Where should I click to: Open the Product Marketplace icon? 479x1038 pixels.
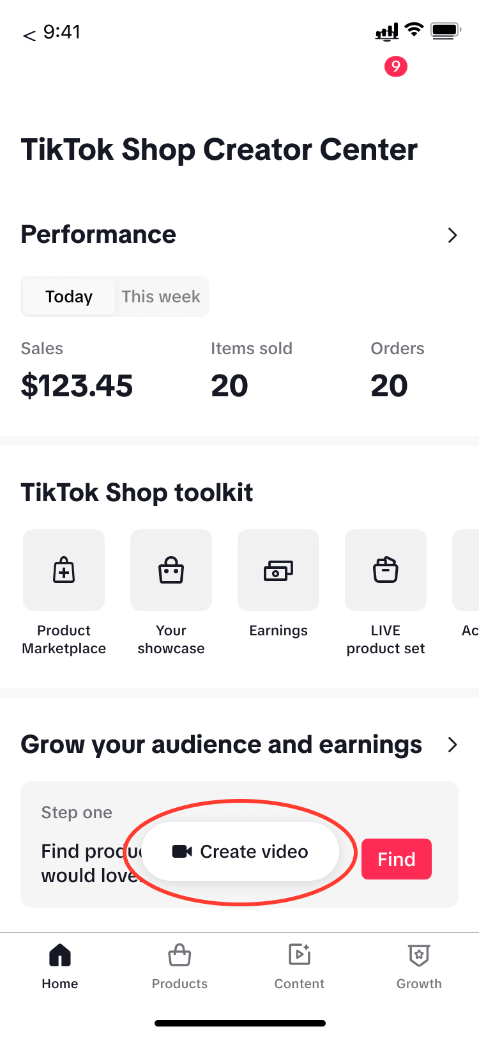(x=64, y=570)
